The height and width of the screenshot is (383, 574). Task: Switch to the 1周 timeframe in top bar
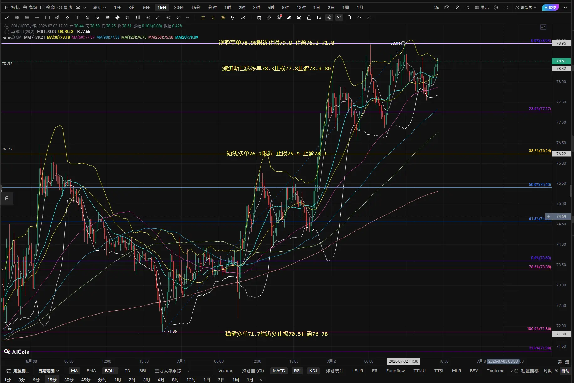coord(345,8)
